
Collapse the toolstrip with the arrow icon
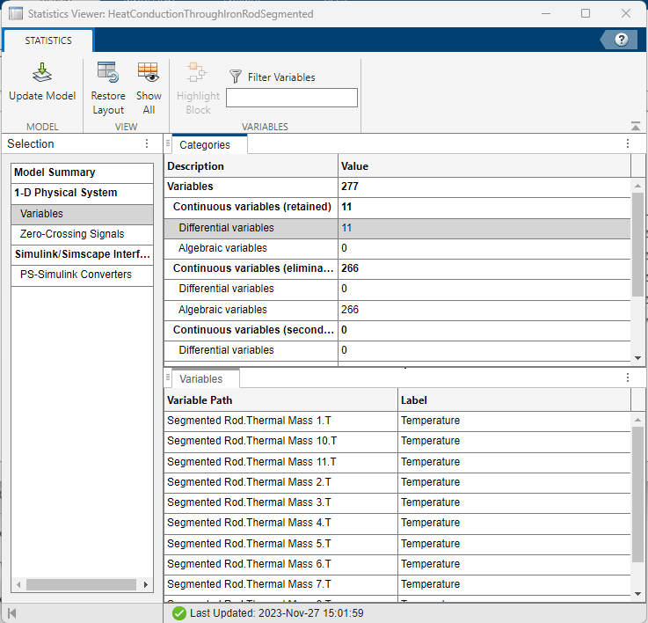[x=636, y=126]
